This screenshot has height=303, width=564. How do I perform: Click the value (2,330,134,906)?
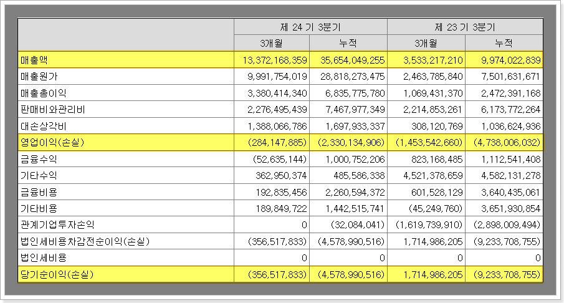pos(351,143)
